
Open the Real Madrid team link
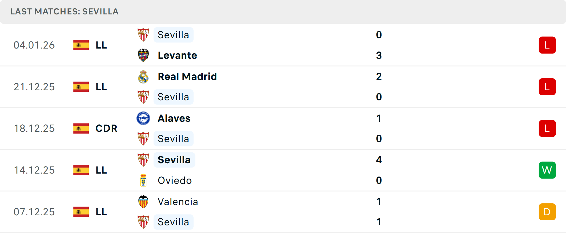pyautogui.click(x=187, y=76)
